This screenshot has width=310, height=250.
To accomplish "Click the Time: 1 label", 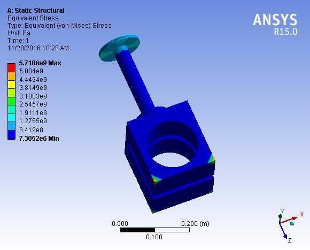I will (18, 41).
